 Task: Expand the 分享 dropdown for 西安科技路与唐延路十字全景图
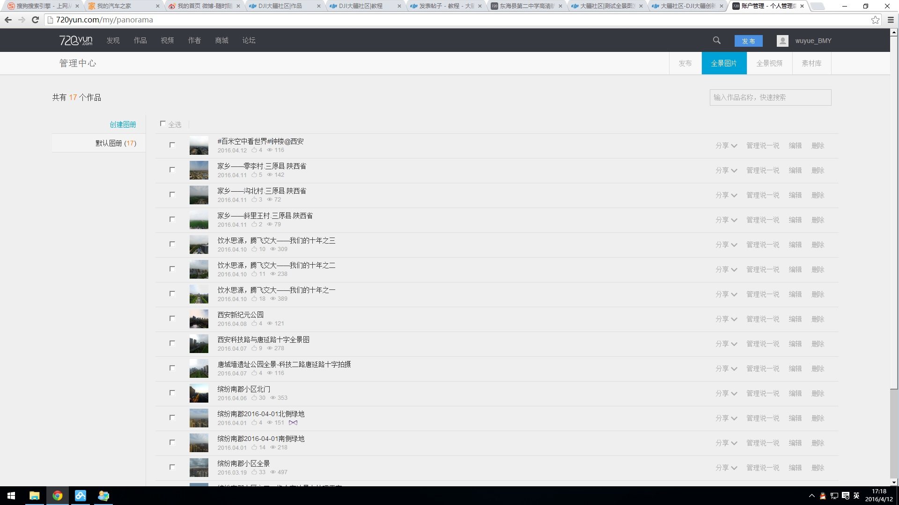click(726, 344)
